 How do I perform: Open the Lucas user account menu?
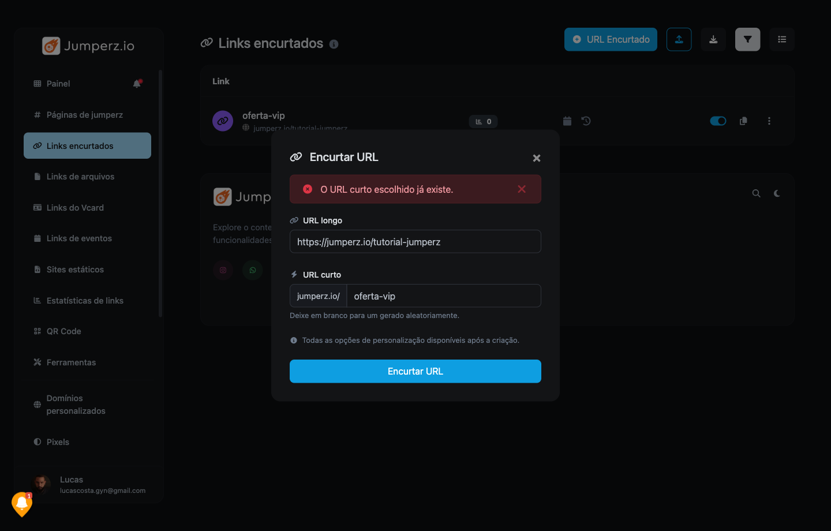(89, 484)
